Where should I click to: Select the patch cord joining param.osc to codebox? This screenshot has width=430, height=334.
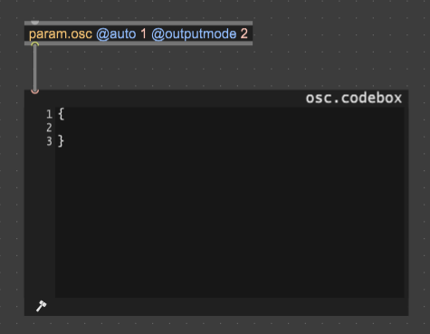coord(35,68)
